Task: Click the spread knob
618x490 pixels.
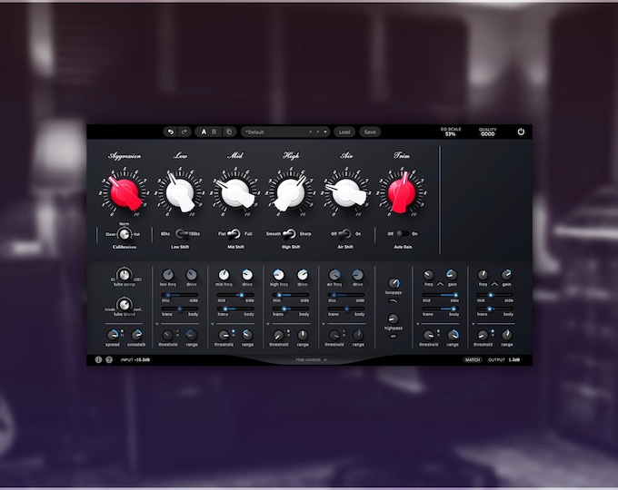Action: (x=113, y=335)
